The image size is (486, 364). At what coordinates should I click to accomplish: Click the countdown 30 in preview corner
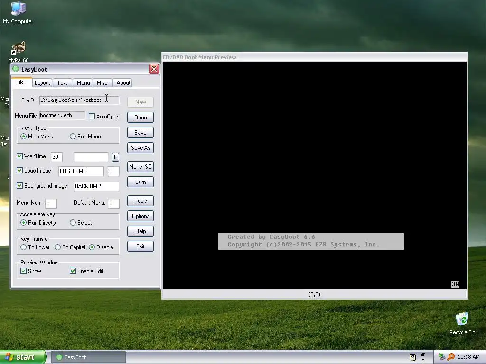[455, 284]
